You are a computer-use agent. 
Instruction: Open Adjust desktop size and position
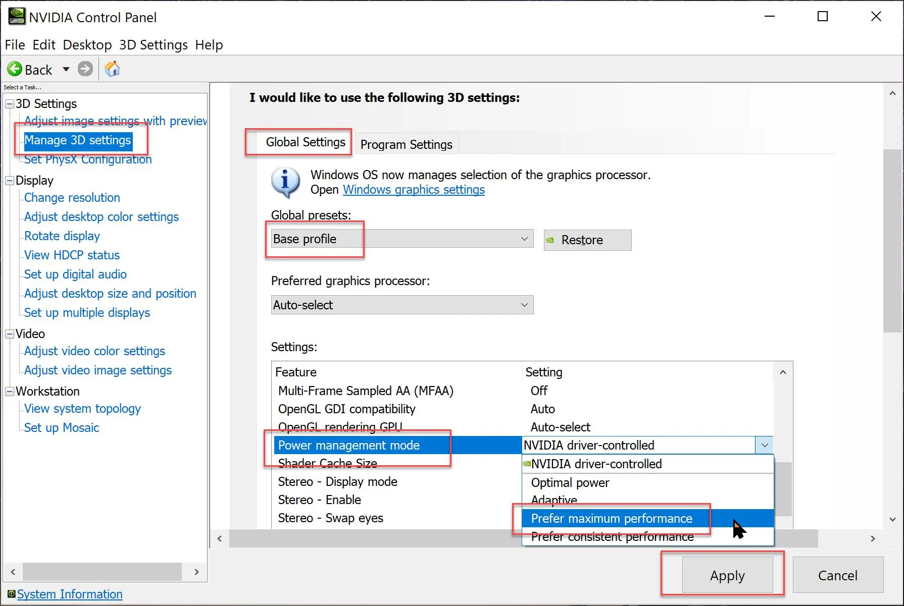[110, 294]
